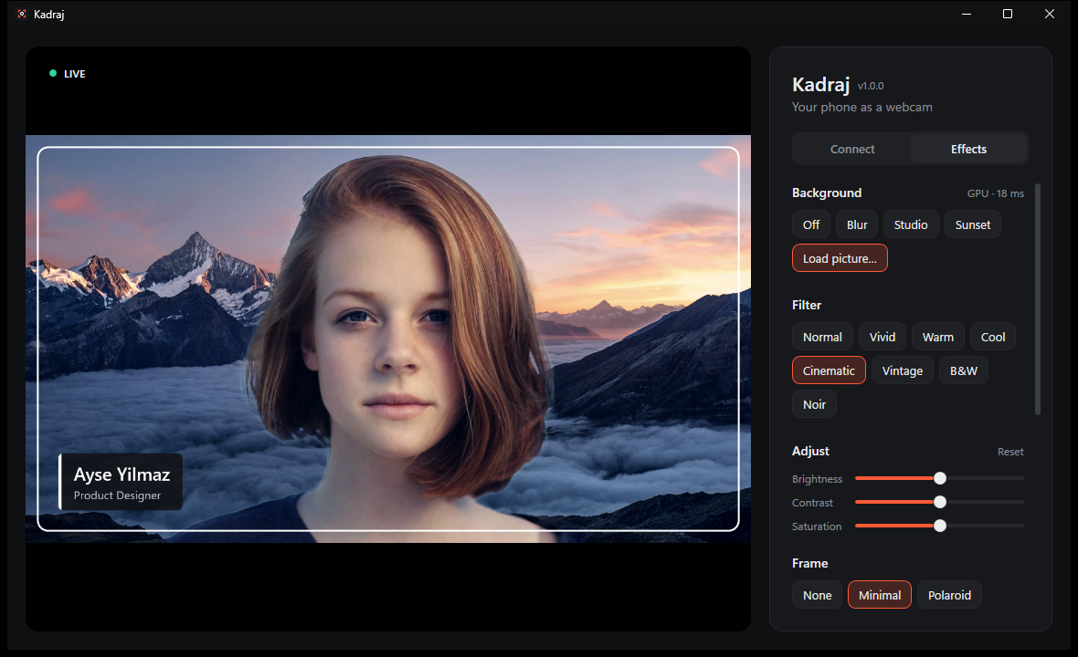
Task: Click the green LIVE indicator dot
Action: (53, 74)
